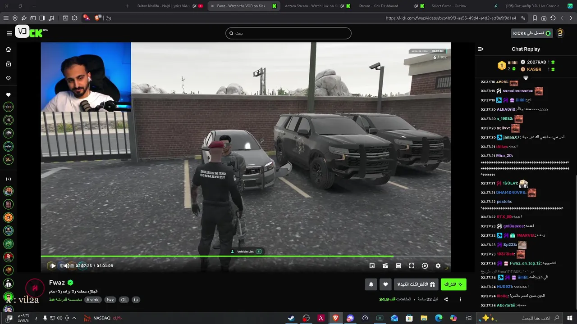Open video settings gear icon
Image resolution: width=577 pixels, height=324 pixels.
tap(438, 266)
